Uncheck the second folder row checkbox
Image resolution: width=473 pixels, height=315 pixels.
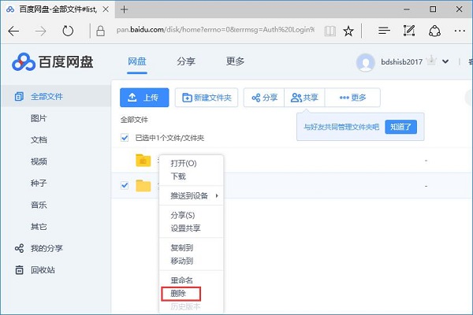pyautogui.click(x=125, y=185)
